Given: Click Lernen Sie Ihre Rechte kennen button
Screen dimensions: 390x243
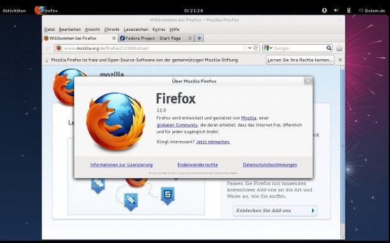Looking at the screenshot, I should [x=300, y=60].
